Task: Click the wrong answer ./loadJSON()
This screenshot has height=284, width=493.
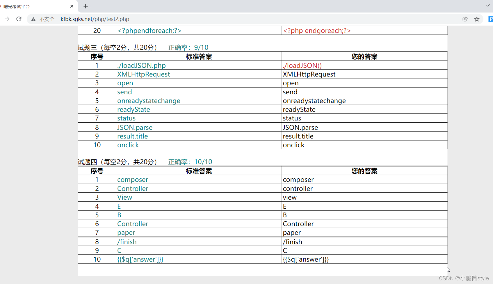Action: (x=302, y=65)
